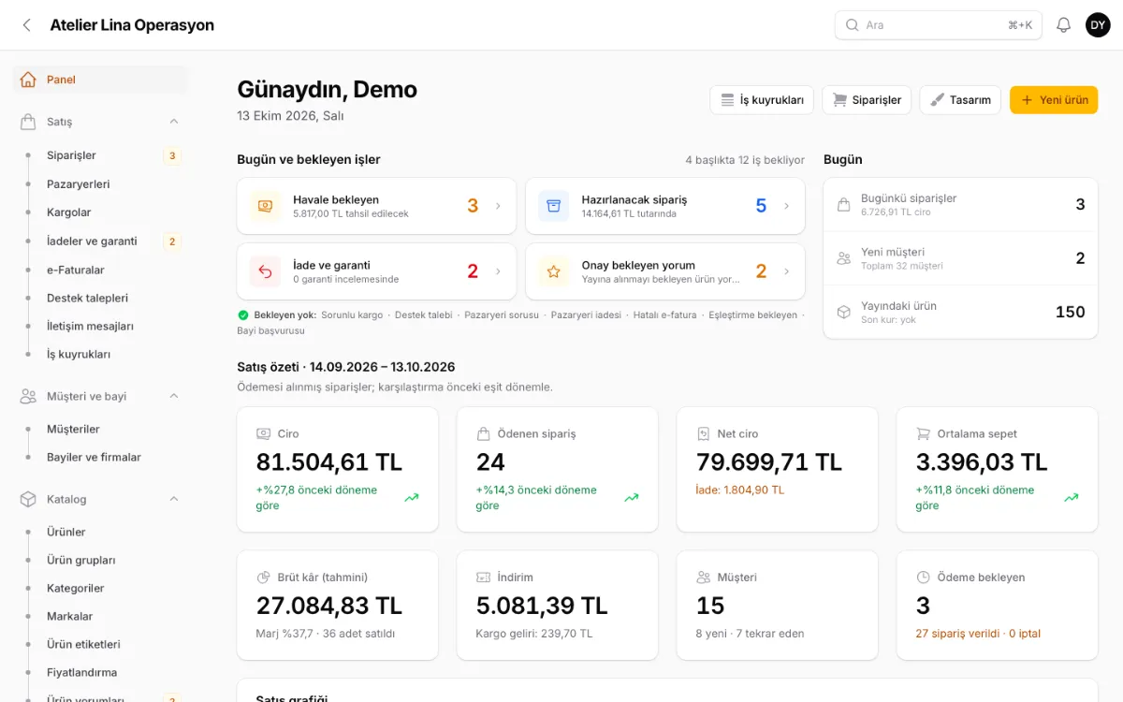Click the Yeni ürün button
The height and width of the screenshot is (702, 1123).
click(1054, 100)
